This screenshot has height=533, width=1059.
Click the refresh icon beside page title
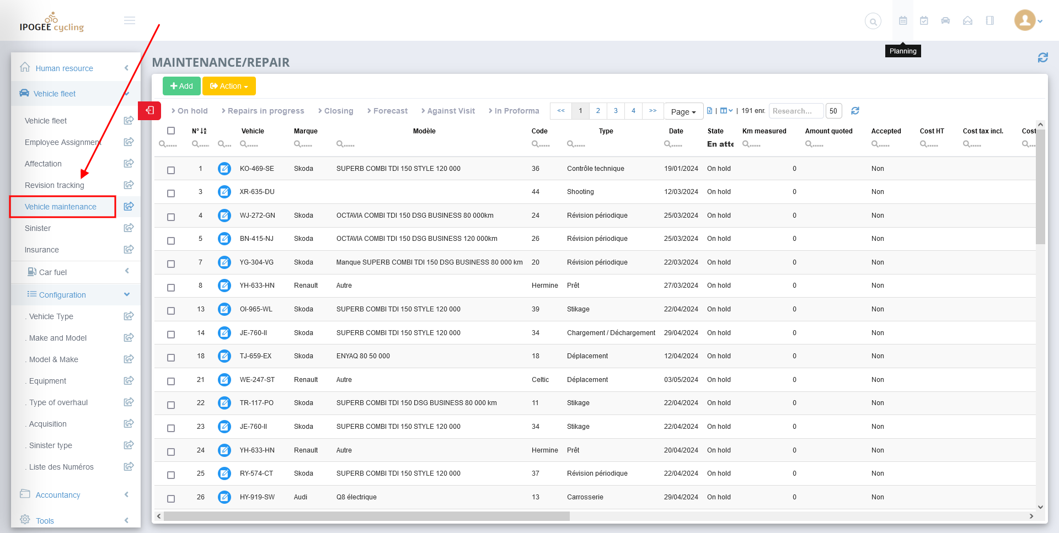point(1042,57)
